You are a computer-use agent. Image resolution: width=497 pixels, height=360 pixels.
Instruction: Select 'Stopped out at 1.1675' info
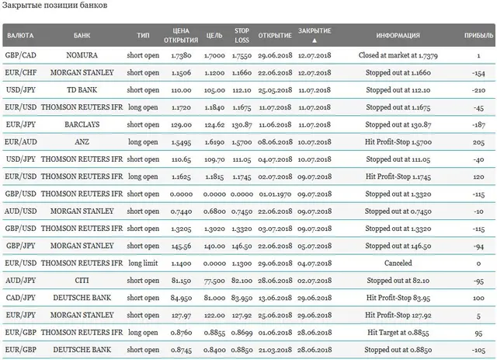(x=398, y=107)
